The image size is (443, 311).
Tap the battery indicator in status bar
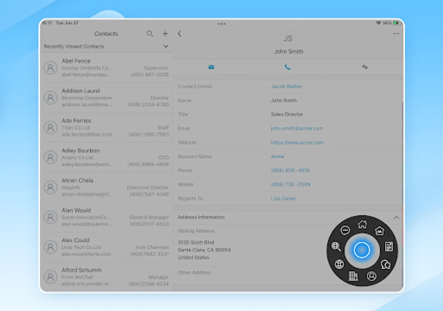[x=397, y=23]
